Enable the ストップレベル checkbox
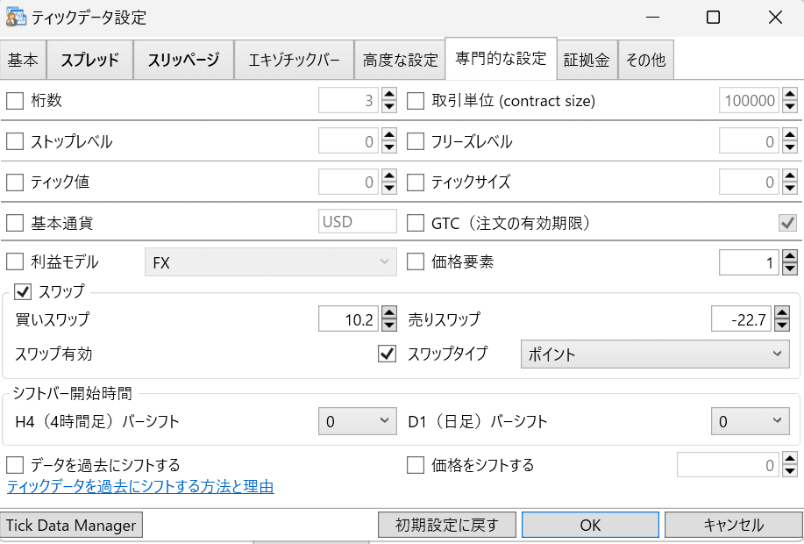This screenshot has height=544, width=804. tap(14, 141)
